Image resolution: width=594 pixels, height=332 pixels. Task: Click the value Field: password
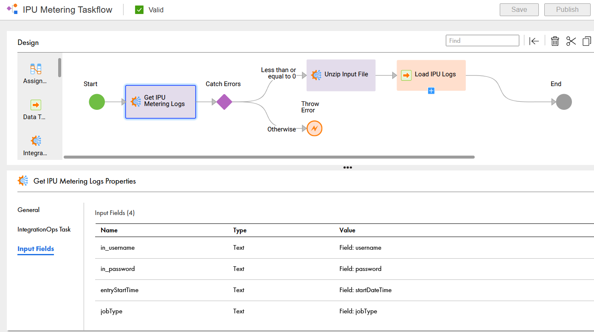click(360, 269)
